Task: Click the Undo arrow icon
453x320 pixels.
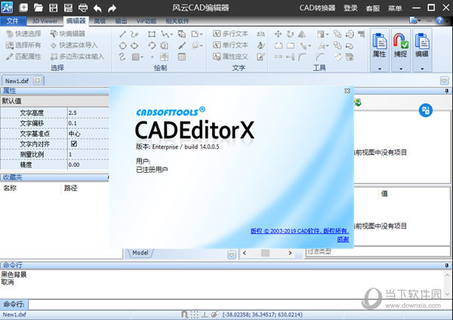Action: 97,8
